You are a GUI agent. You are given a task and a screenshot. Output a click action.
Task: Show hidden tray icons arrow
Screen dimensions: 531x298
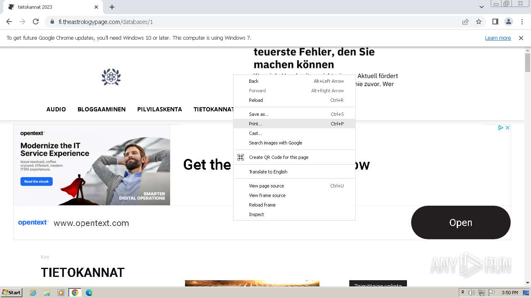click(463, 293)
